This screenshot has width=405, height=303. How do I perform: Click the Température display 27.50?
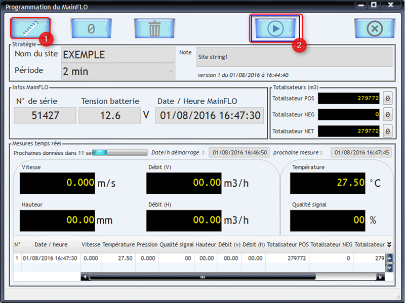click(x=328, y=183)
